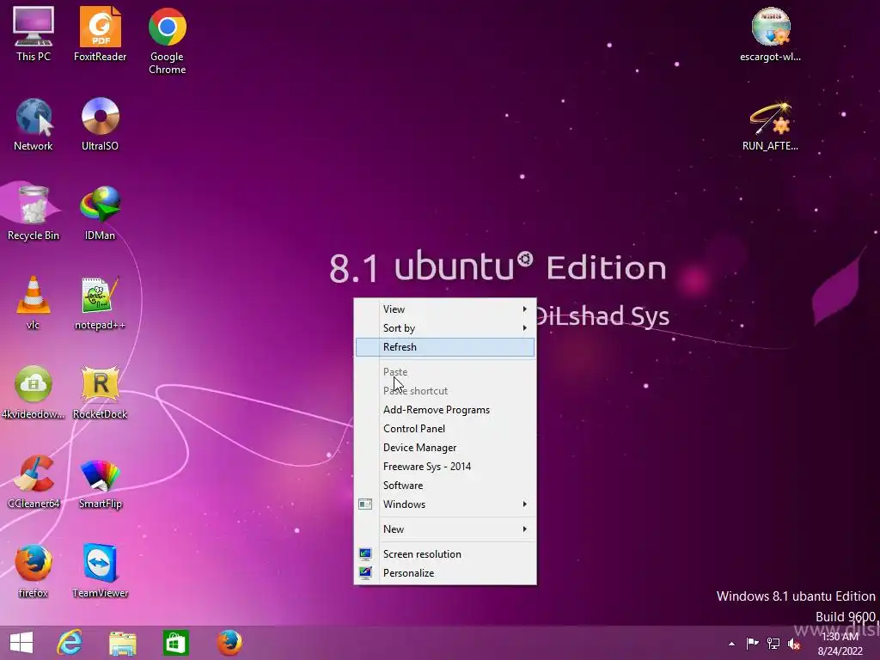The width and height of the screenshot is (880, 660).
Task: Select the RUN_AFTE desktop icon
Action: (x=771, y=124)
